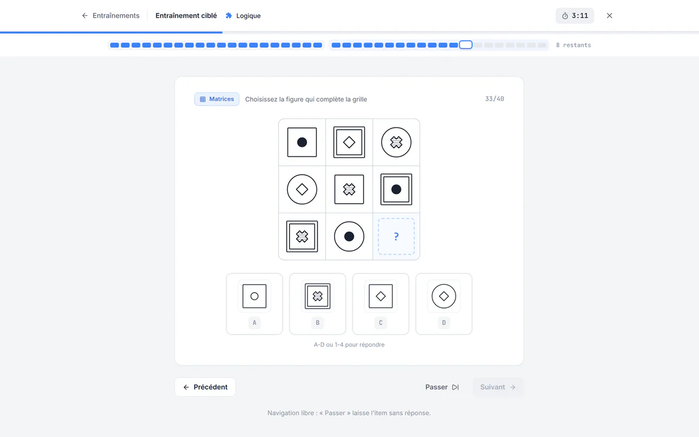Image resolution: width=699 pixels, height=437 pixels.
Task: Click the stopwatch icon in the timer
Action: pyautogui.click(x=565, y=16)
